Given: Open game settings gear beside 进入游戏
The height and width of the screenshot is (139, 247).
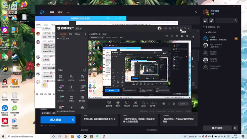Looking at the screenshot, I should click(73, 120).
